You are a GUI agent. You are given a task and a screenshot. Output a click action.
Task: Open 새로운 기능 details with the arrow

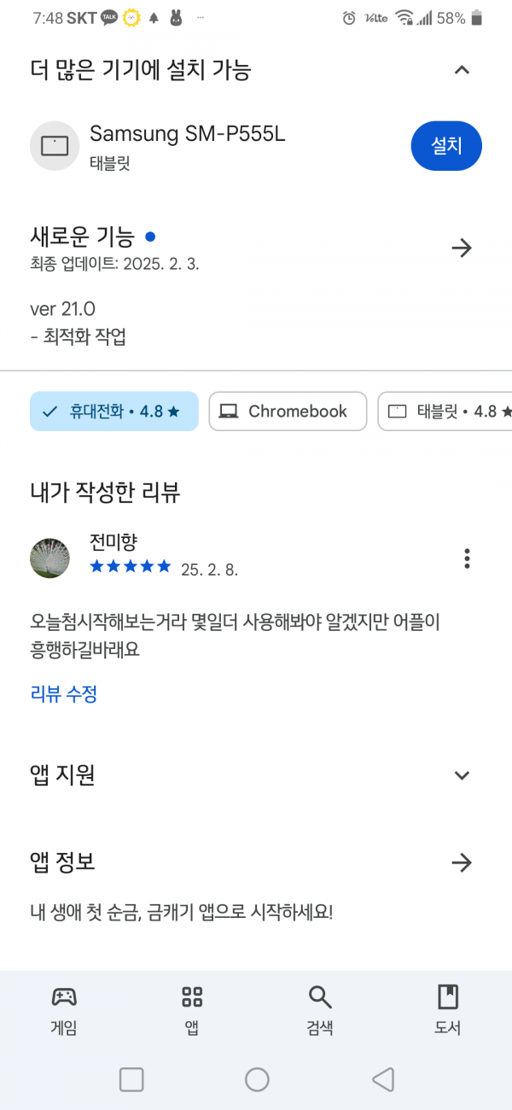coord(462,248)
